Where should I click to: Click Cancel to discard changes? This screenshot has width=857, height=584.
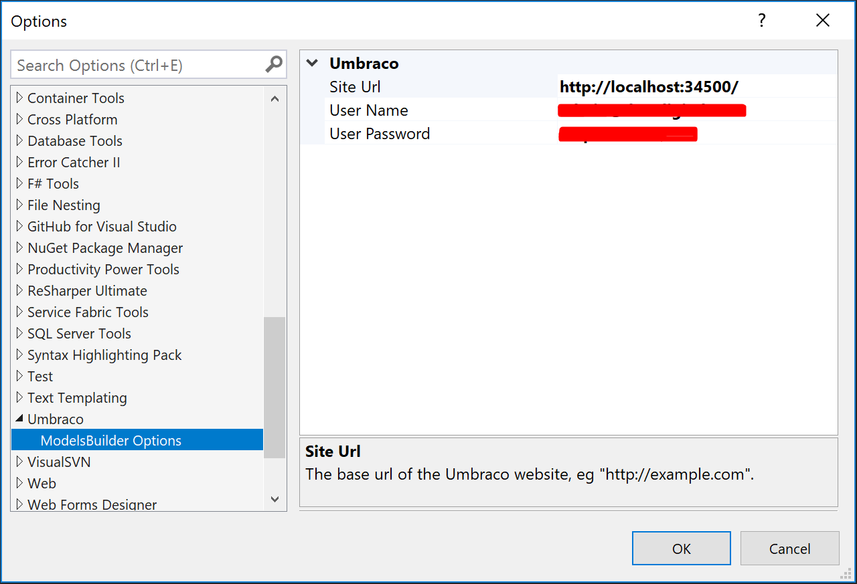click(x=790, y=549)
